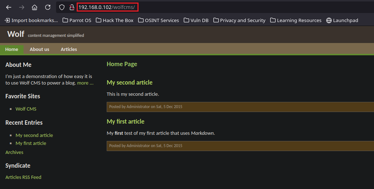Expand the Vuln DB bookmarks folder
Image resolution: width=374 pixels, height=189 pixels.
pyautogui.click(x=196, y=20)
